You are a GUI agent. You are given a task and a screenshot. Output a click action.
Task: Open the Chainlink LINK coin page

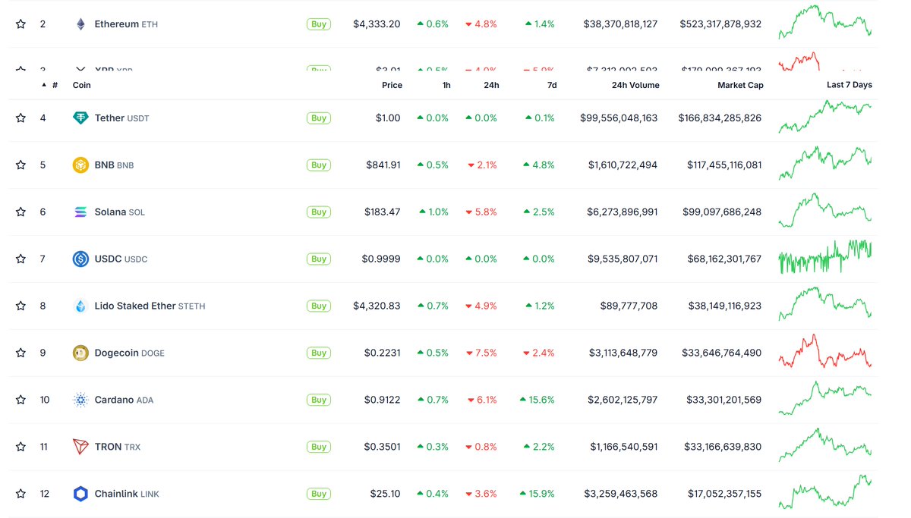[127, 494]
